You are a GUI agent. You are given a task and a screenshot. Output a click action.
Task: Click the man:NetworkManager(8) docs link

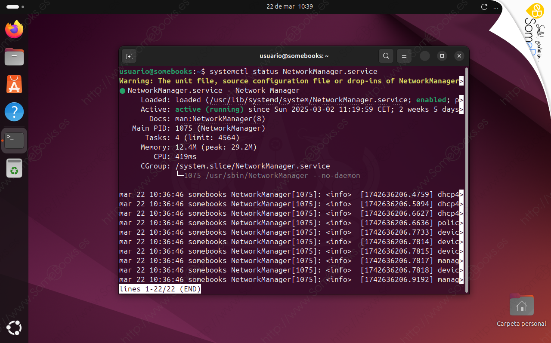tap(220, 119)
